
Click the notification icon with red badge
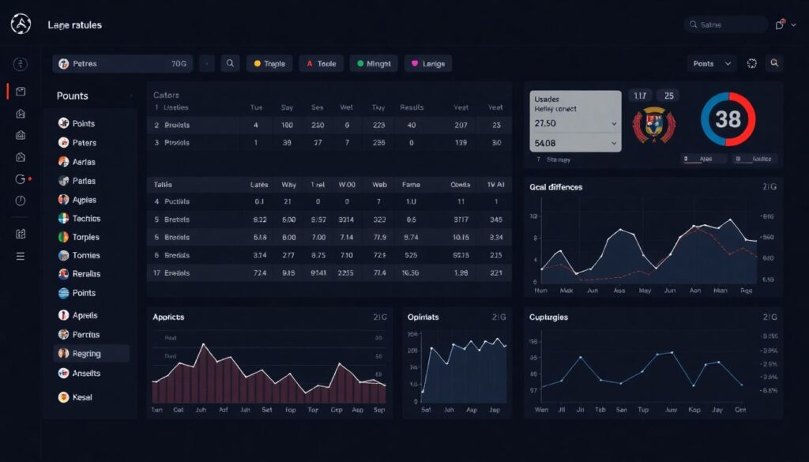click(781, 25)
